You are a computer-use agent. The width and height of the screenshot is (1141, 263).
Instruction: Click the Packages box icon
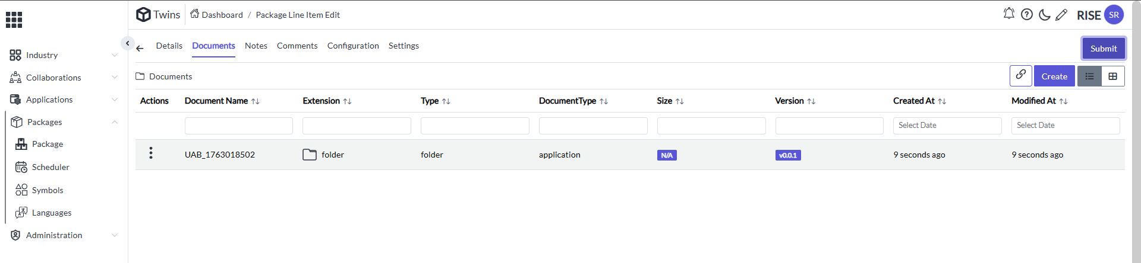click(17, 122)
